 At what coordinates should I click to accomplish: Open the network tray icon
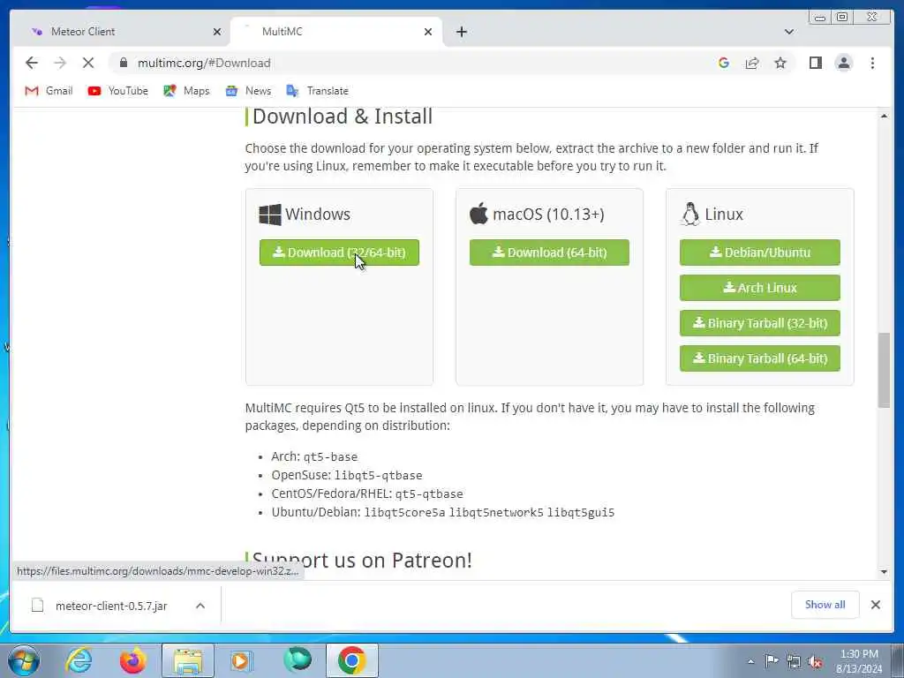[794, 662]
